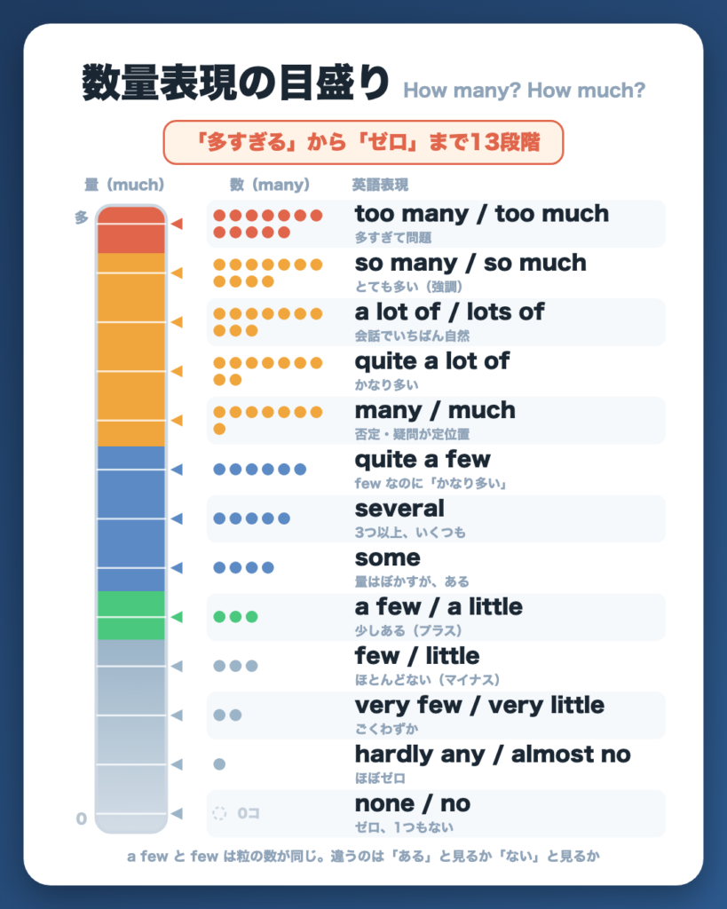Click the single gray dot for hardly any
Image resolution: width=727 pixels, height=909 pixels.
point(219,764)
